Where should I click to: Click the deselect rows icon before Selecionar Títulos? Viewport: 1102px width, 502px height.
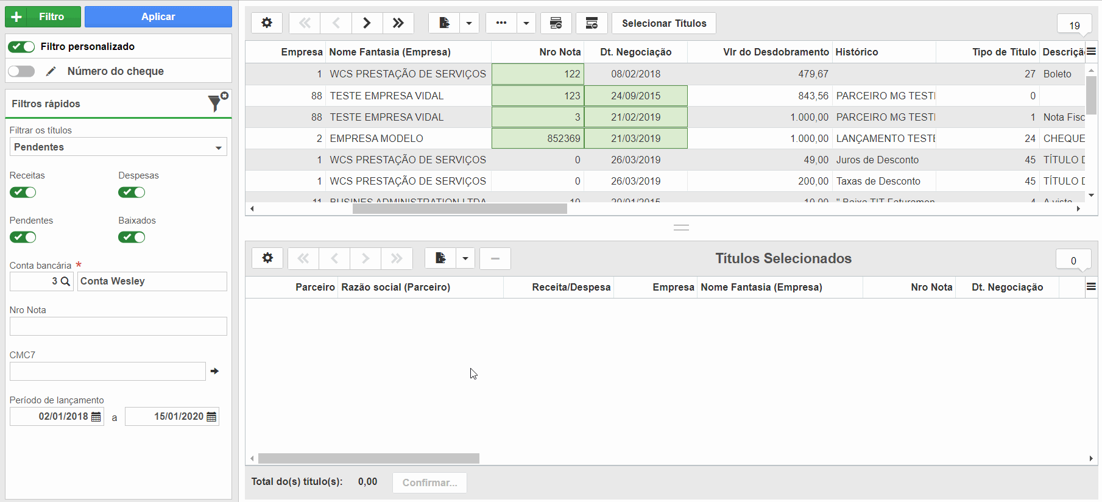click(592, 23)
